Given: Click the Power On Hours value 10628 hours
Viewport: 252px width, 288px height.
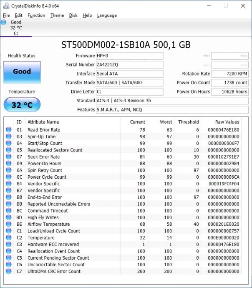Looking at the screenshot, I should [230, 92].
